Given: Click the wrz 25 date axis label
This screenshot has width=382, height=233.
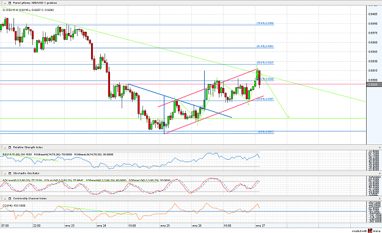Looking at the screenshot, I should pyautogui.click(x=165, y=226).
